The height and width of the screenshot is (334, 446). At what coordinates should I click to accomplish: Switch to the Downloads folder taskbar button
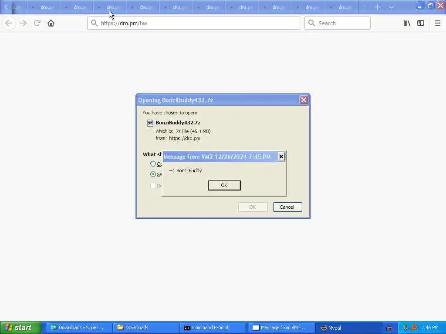click(x=145, y=327)
